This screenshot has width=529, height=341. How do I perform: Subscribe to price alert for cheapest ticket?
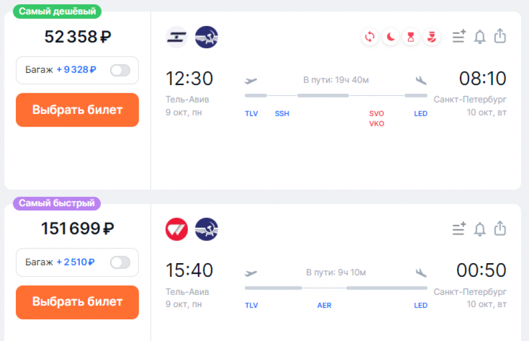(480, 37)
